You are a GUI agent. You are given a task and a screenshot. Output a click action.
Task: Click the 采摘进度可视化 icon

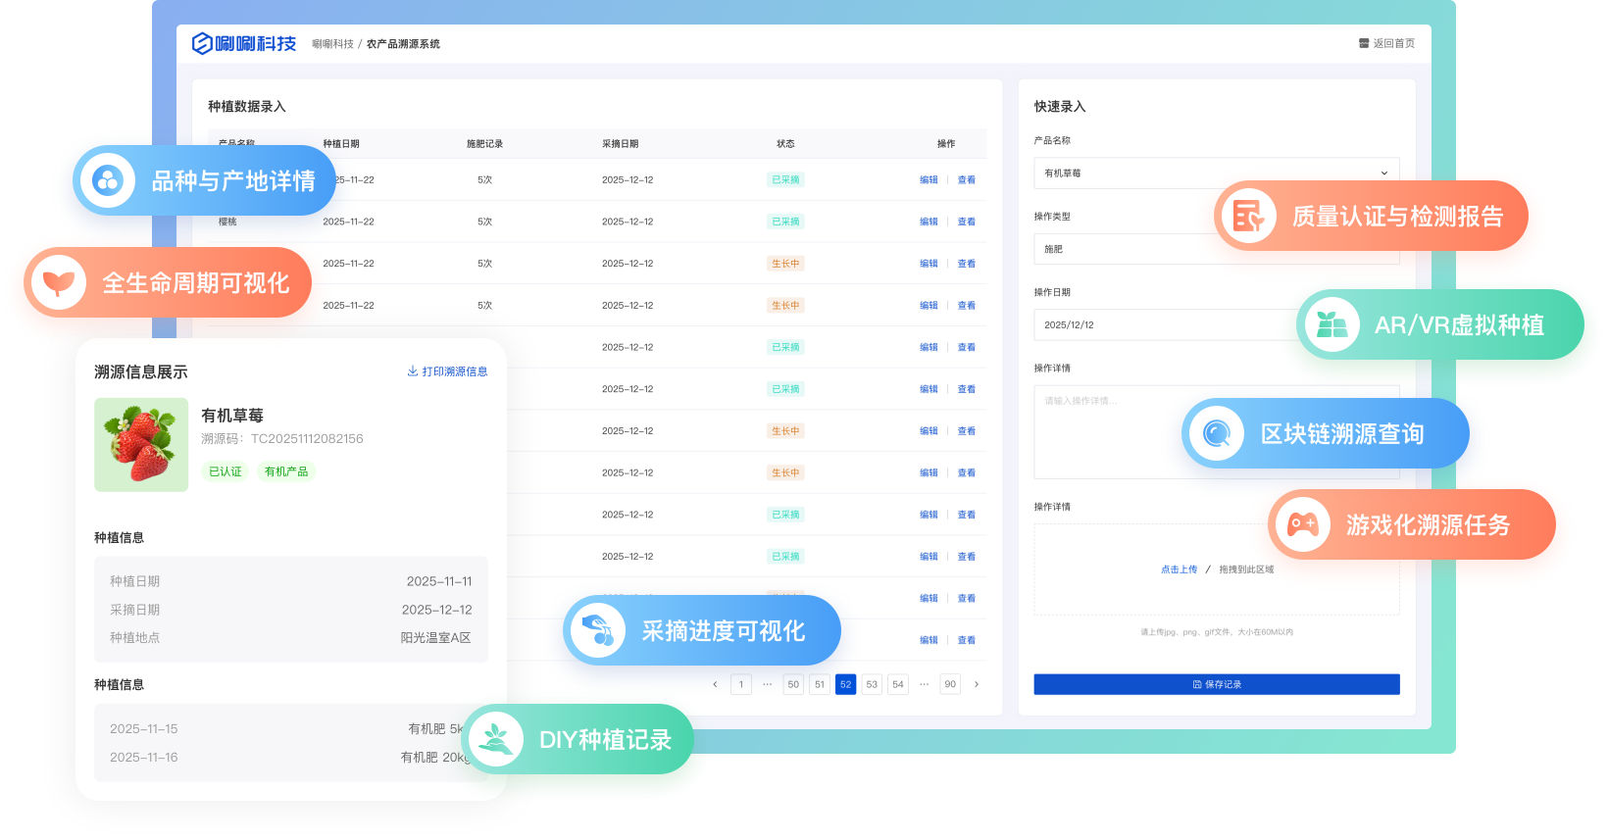pyautogui.click(x=597, y=630)
